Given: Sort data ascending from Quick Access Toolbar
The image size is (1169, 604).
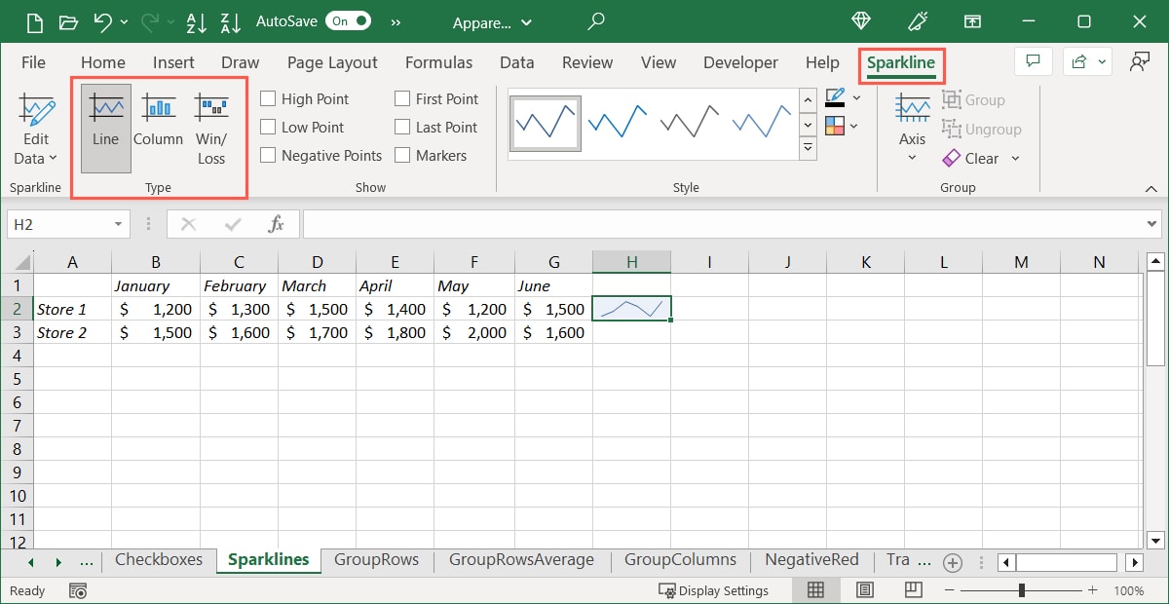Looking at the screenshot, I should tap(197, 21).
